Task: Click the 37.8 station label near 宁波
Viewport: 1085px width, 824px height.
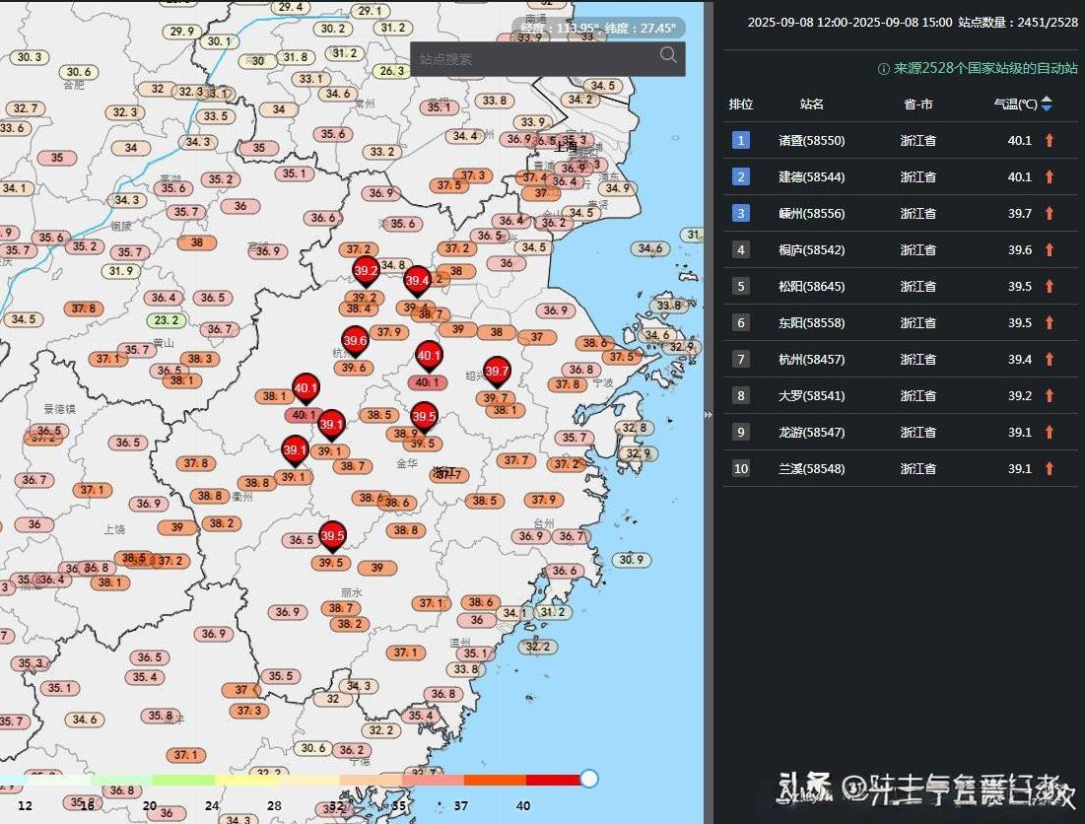Action: tap(568, 384)
